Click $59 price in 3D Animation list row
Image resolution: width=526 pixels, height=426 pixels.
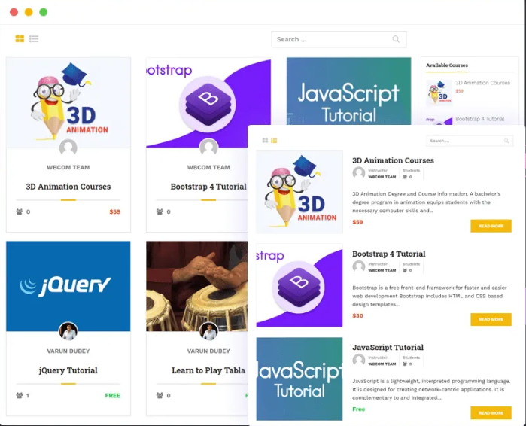point(357,222)
